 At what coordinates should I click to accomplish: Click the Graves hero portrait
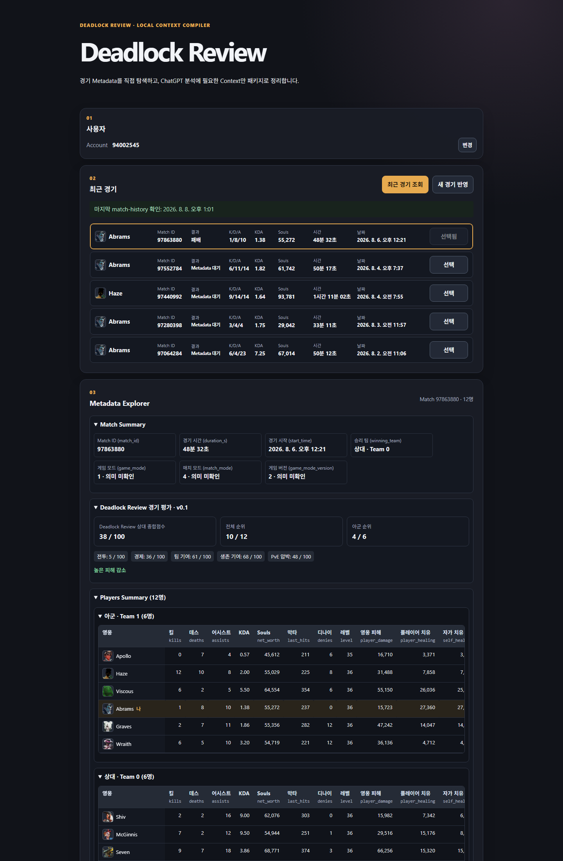pyautogui.click(x=108, y=726)
